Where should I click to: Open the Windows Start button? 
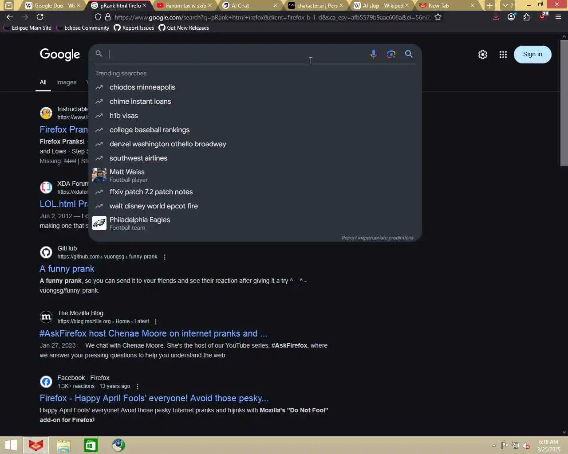pos(11,445)
